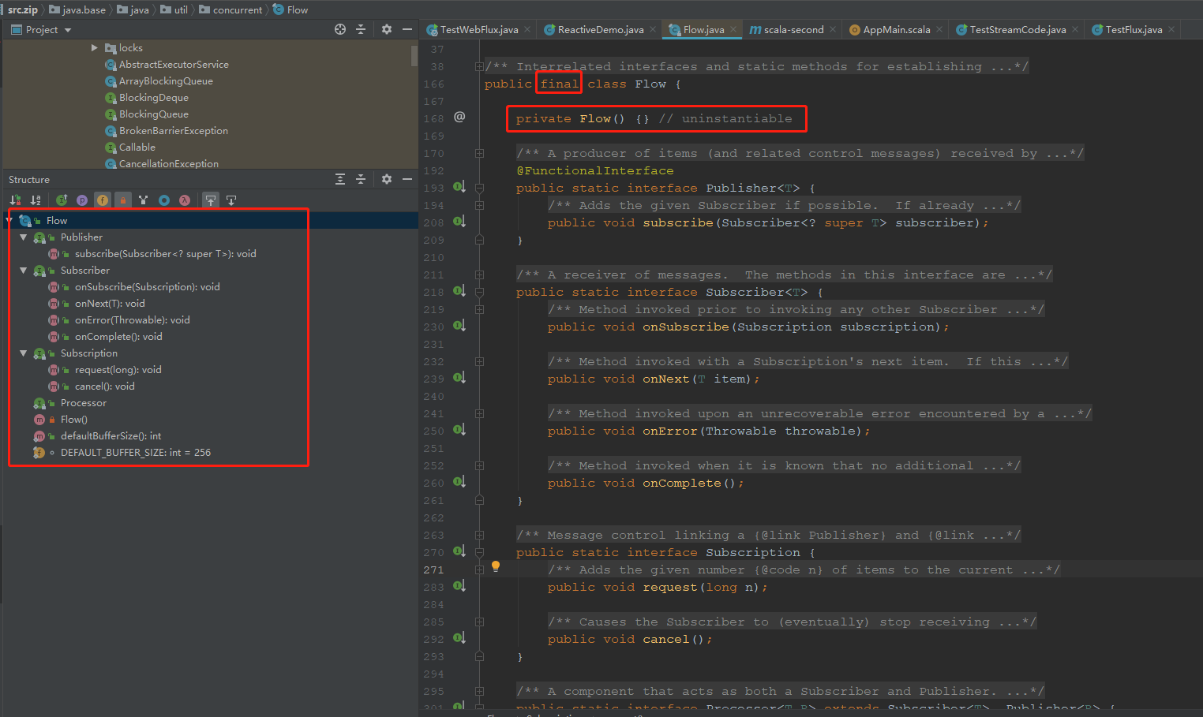Toggle Sort Alphabetically in the Structure toolbar

[36, 200]
